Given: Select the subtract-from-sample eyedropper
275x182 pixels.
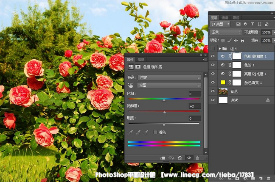Looking at the screenshot, I should point(146,132).
